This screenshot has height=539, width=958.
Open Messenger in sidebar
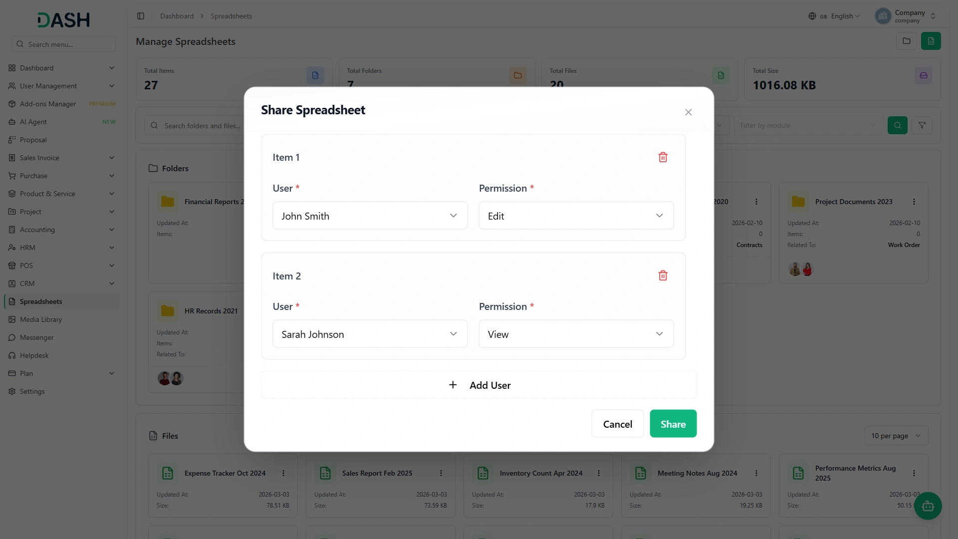(x=61, y=337)
